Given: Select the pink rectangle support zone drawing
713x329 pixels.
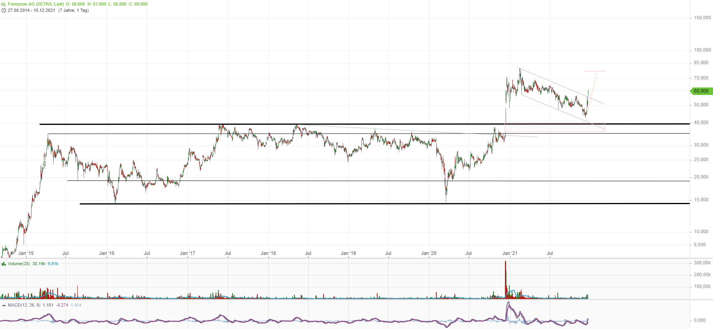Looking at the screenshot, I should pyautogui.click(x=555, y=128).
